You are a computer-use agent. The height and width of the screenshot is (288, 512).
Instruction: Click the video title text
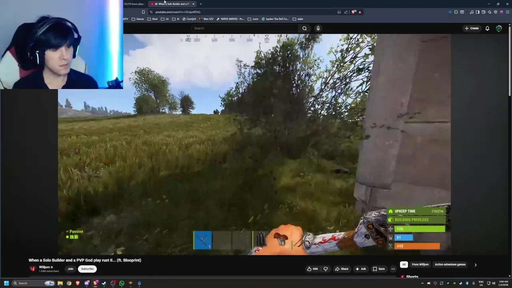[85, 260]
